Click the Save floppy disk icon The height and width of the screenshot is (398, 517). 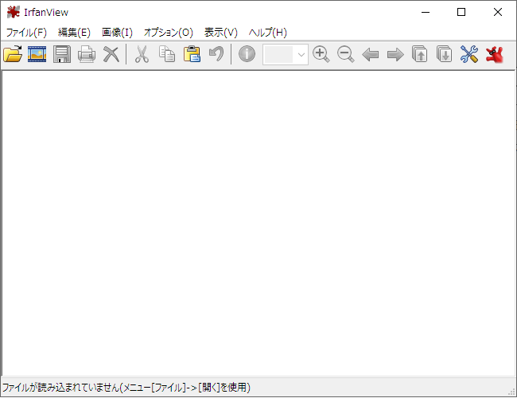62,54
